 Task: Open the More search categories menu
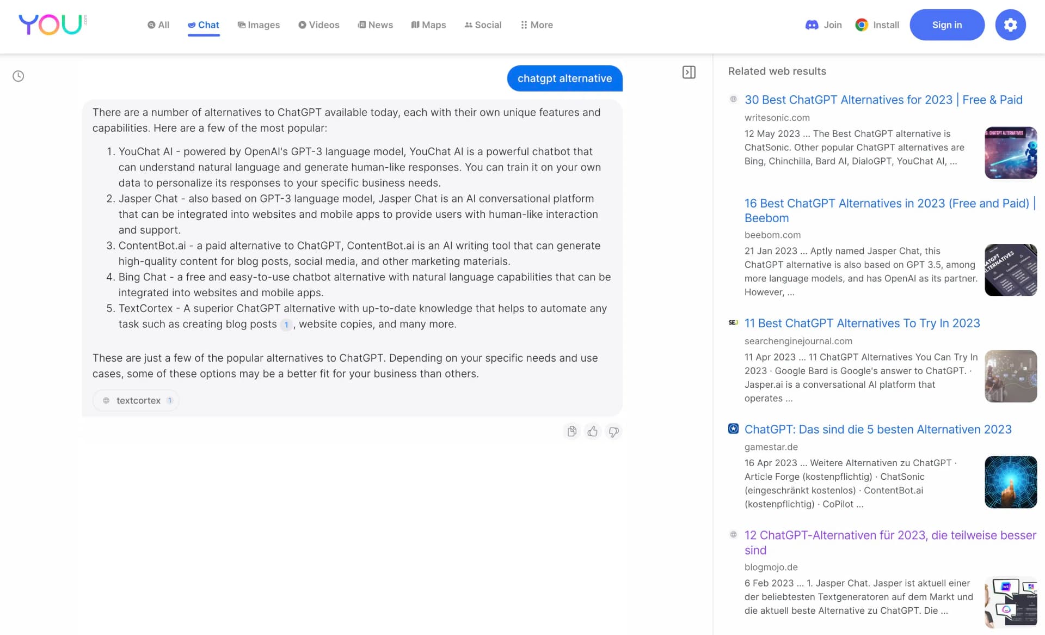pos(537,25)
